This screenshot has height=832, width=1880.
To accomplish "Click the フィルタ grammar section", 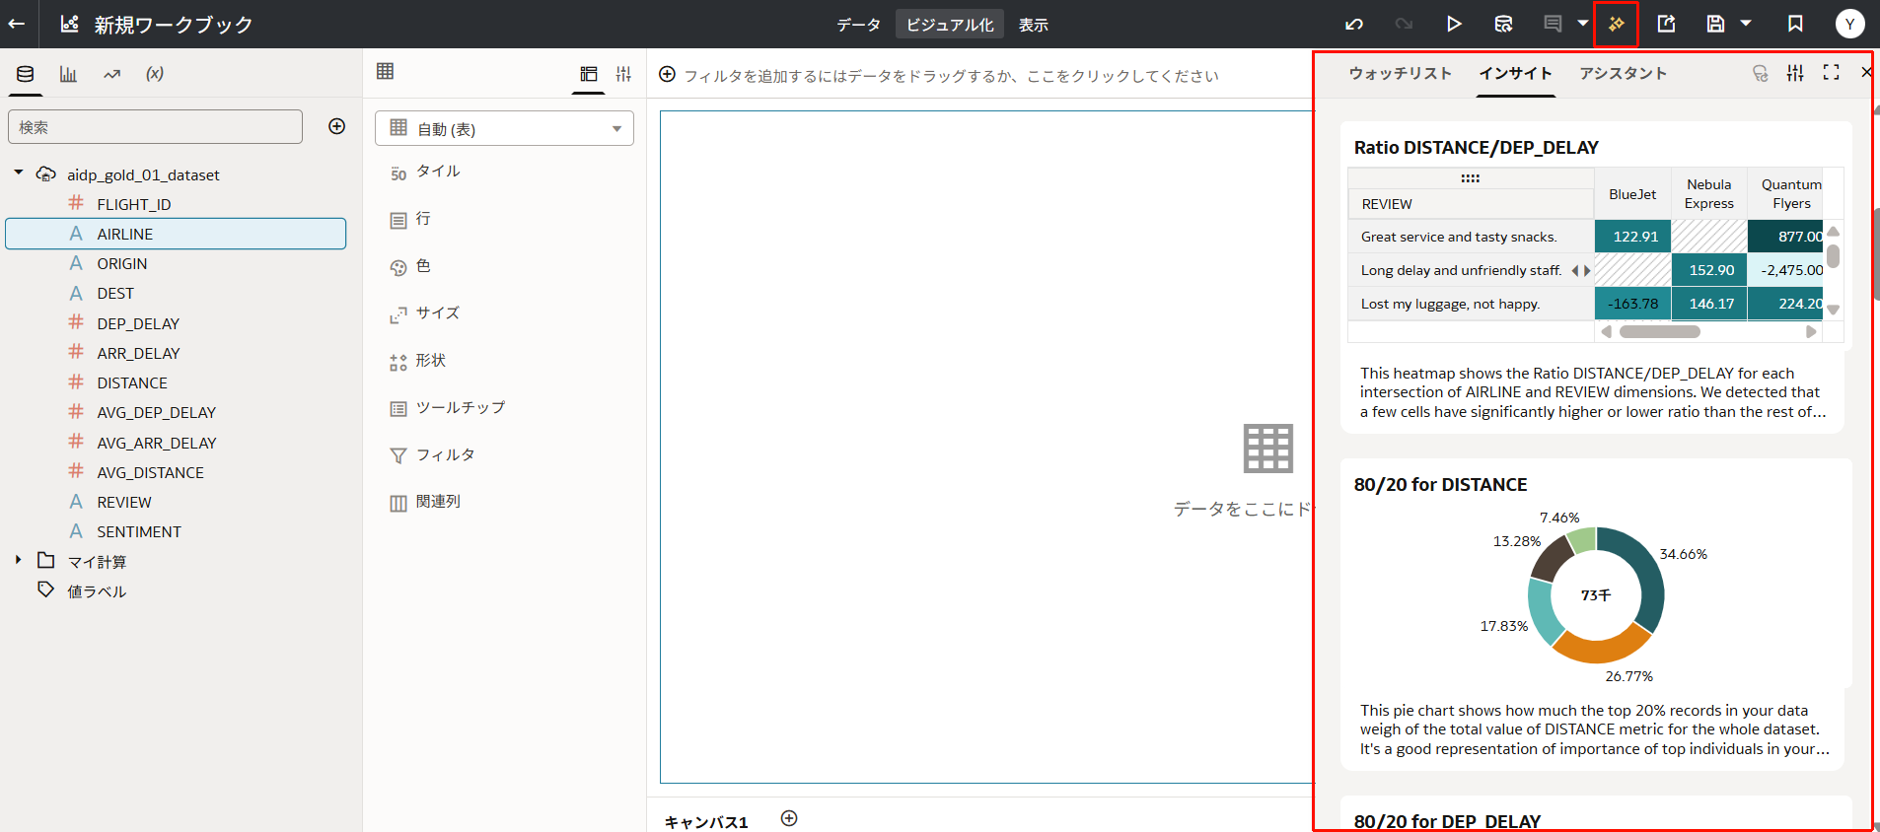I will pyautogui.click(x=446, y=454).
